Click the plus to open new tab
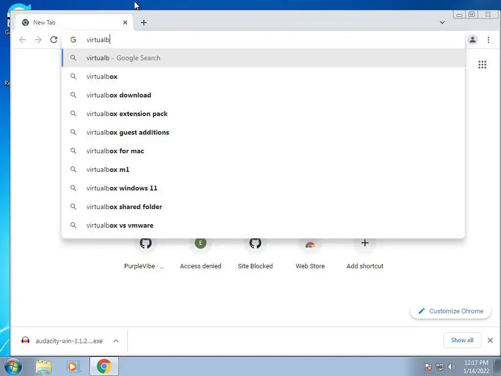 click(144, 23)
